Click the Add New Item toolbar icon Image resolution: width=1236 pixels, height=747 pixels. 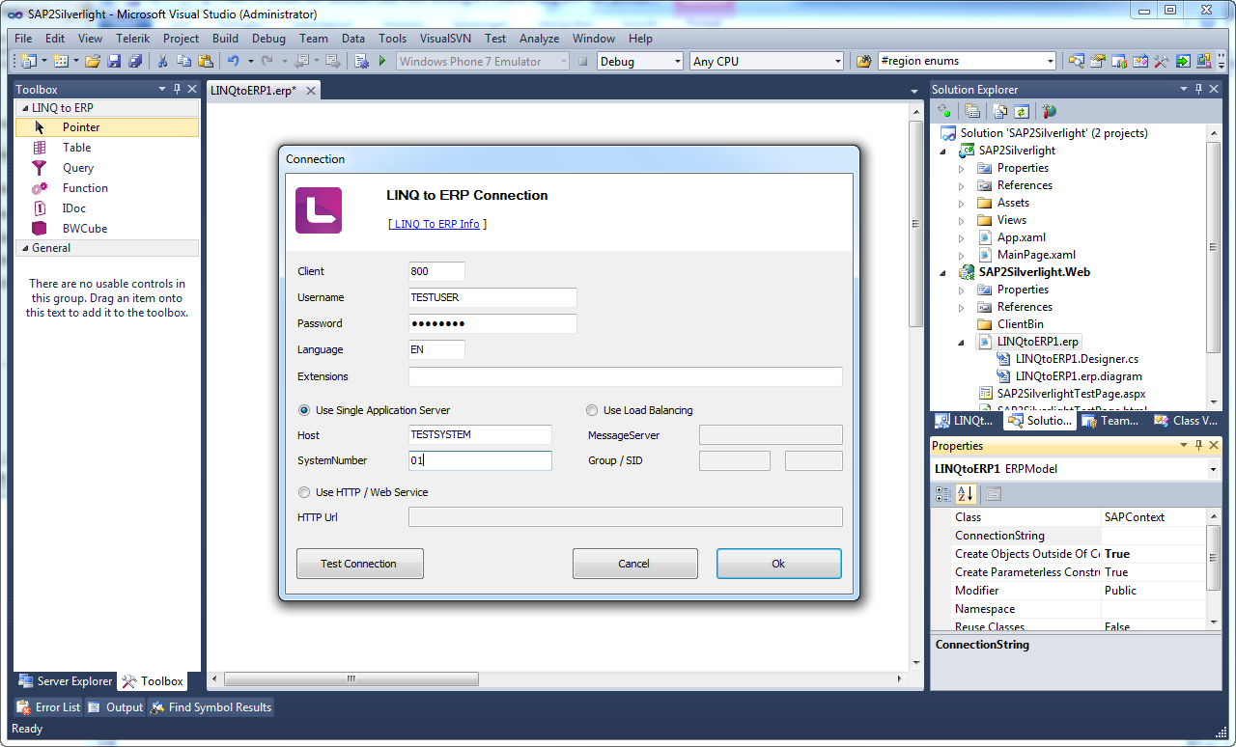60,61
